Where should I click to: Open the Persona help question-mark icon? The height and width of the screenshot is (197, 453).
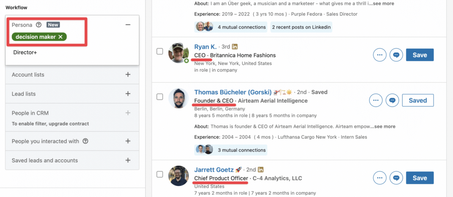(x=38, y=25)
